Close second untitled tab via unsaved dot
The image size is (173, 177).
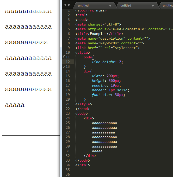153,5
